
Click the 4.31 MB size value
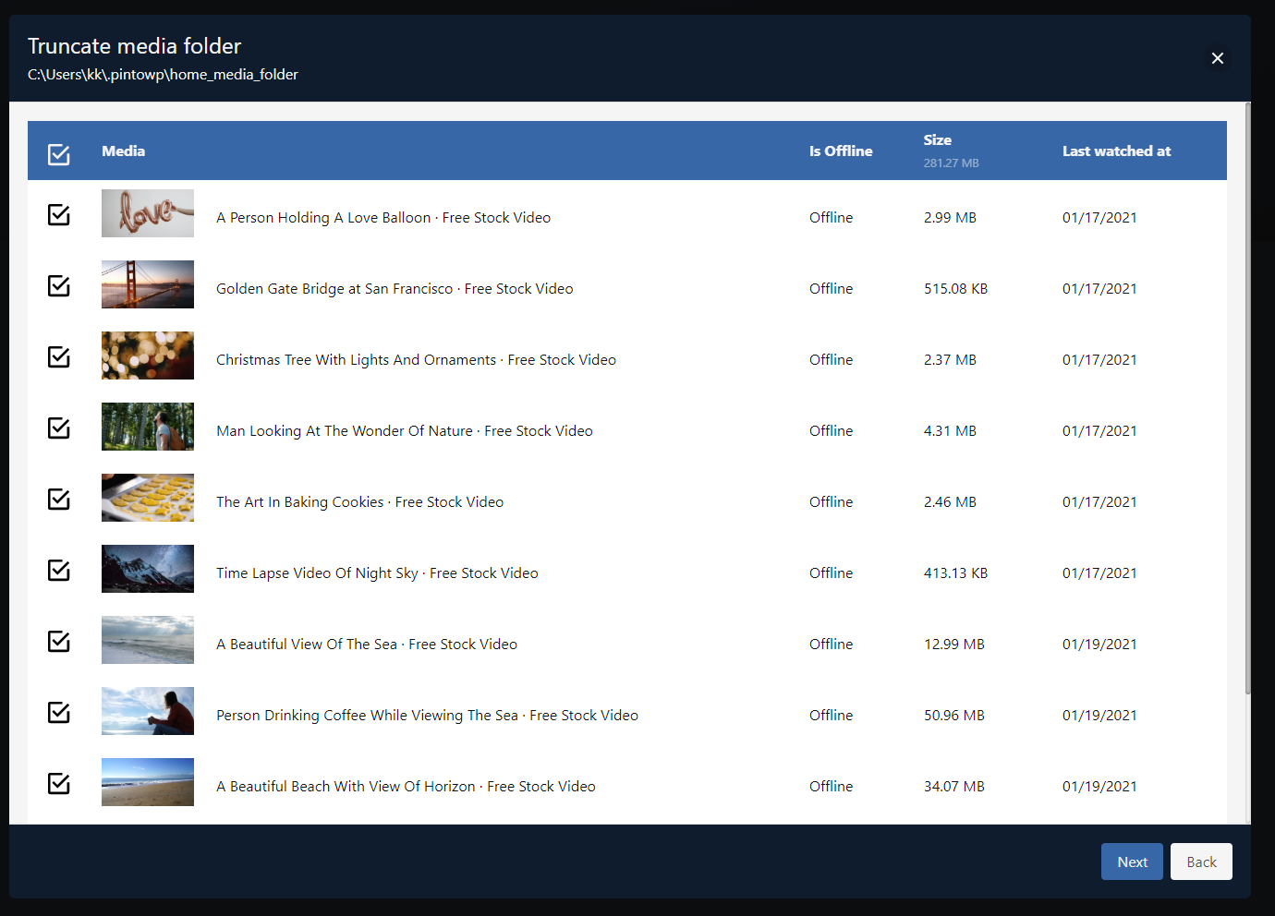click(950, 431)
